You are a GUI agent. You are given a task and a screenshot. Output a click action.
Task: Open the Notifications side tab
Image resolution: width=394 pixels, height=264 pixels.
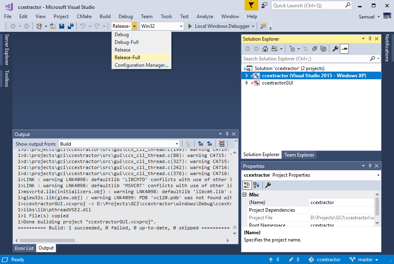click(387, 48)
